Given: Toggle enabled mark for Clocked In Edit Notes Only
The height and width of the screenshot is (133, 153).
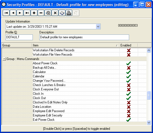Looking at the screenshot, I should click(x=129, y=102).
